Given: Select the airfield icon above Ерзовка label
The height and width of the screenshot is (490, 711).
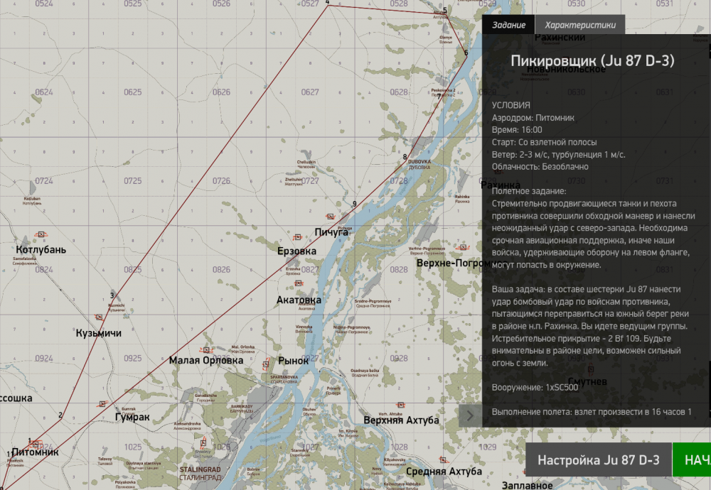Looking at the screenshot, I should click(297, 237).
